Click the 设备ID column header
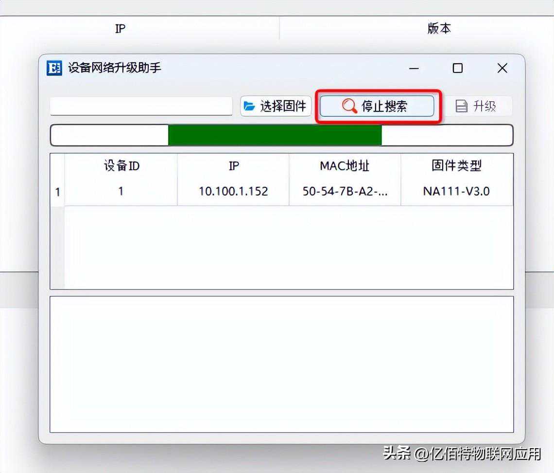Image resolution: width=554 pixels, height=473 pixels. click(x=121, y=165)
